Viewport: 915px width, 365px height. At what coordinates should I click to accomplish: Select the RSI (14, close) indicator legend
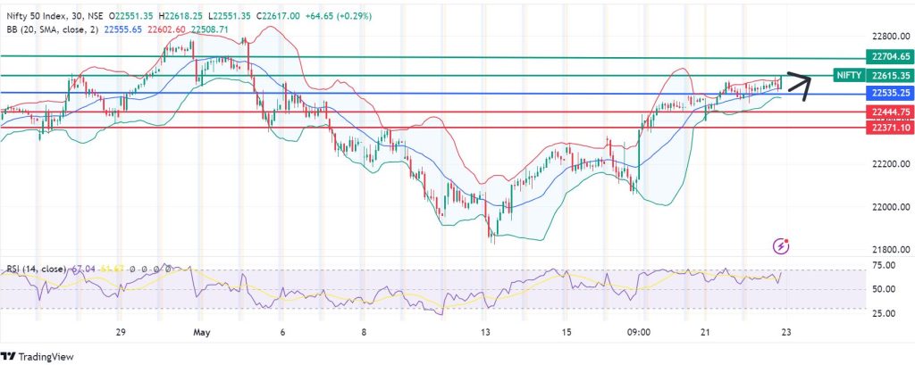[36, 269]
